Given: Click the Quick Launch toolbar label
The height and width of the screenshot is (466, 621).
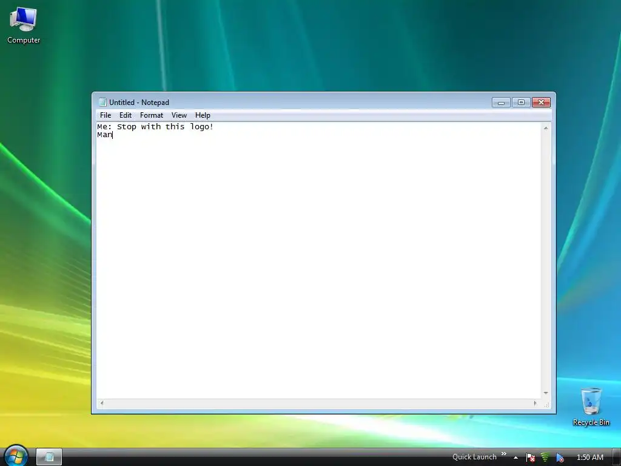Looking at the screenshot, I should coord(474,457).
